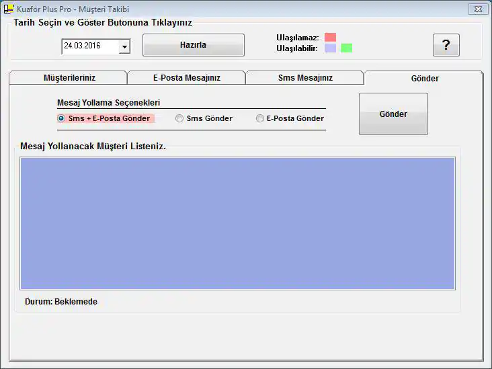Select the Gönder tab

tap(424, 78)
